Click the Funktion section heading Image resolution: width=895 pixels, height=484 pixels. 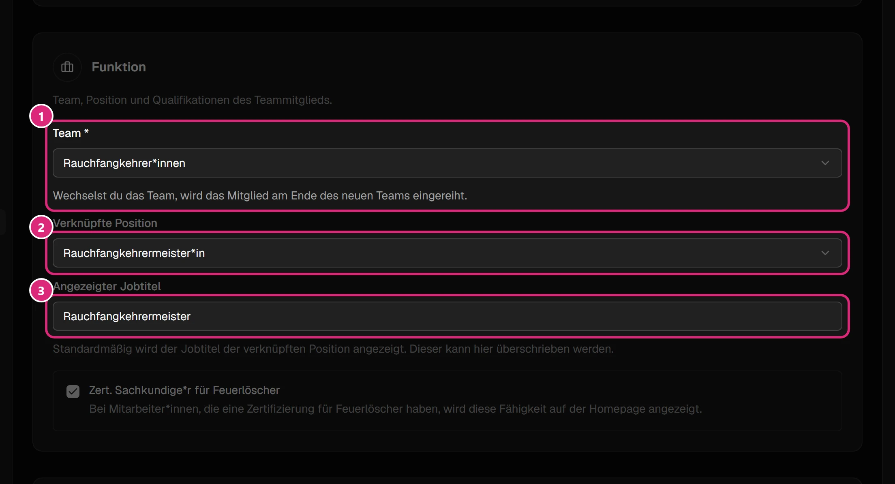(x=119, y=67)
